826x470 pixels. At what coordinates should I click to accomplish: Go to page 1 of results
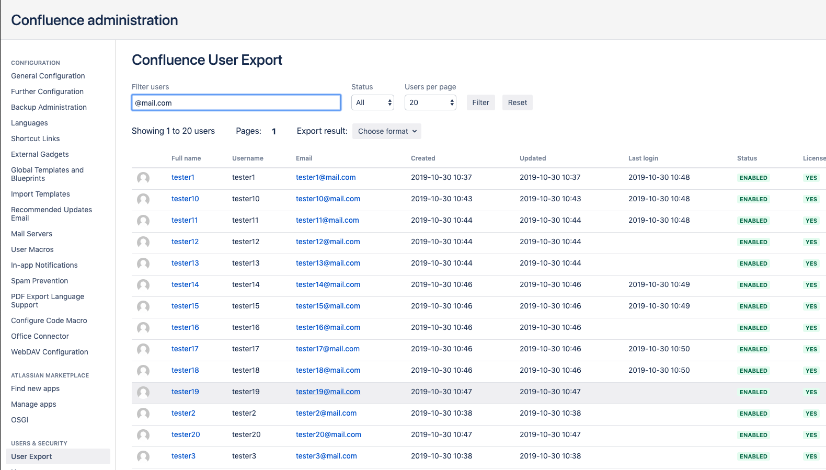(274, 132)
